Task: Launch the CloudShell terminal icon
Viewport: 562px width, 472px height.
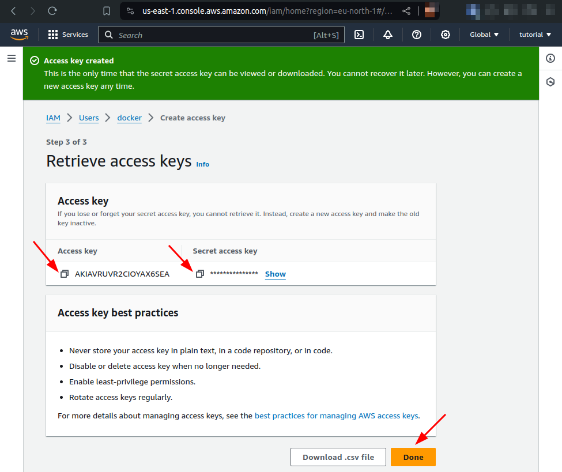Action: tap(359, 35)
